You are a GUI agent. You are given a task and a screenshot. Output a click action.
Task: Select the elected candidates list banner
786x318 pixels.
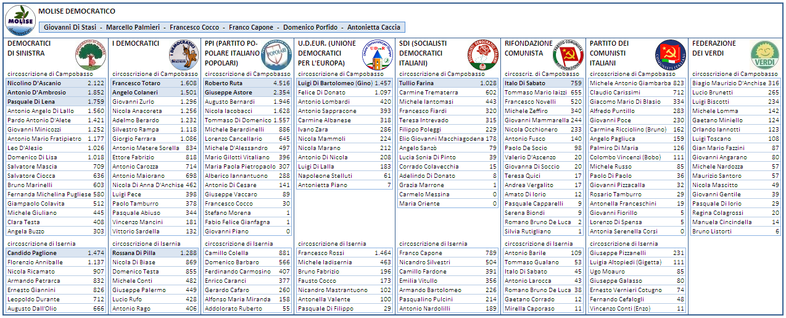(222, 27)
